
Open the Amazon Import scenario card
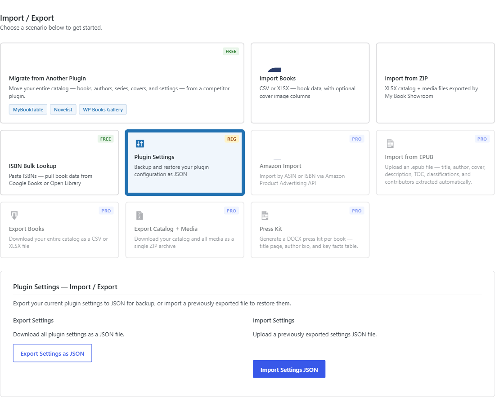click(310, 163)
